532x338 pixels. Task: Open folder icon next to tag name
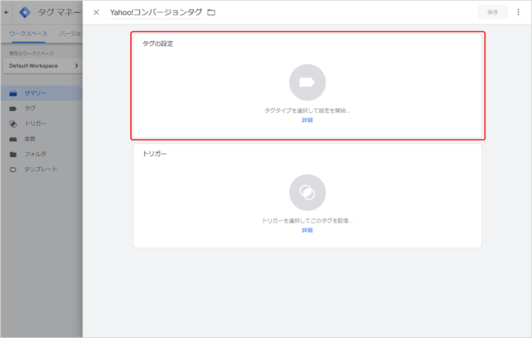211,13
